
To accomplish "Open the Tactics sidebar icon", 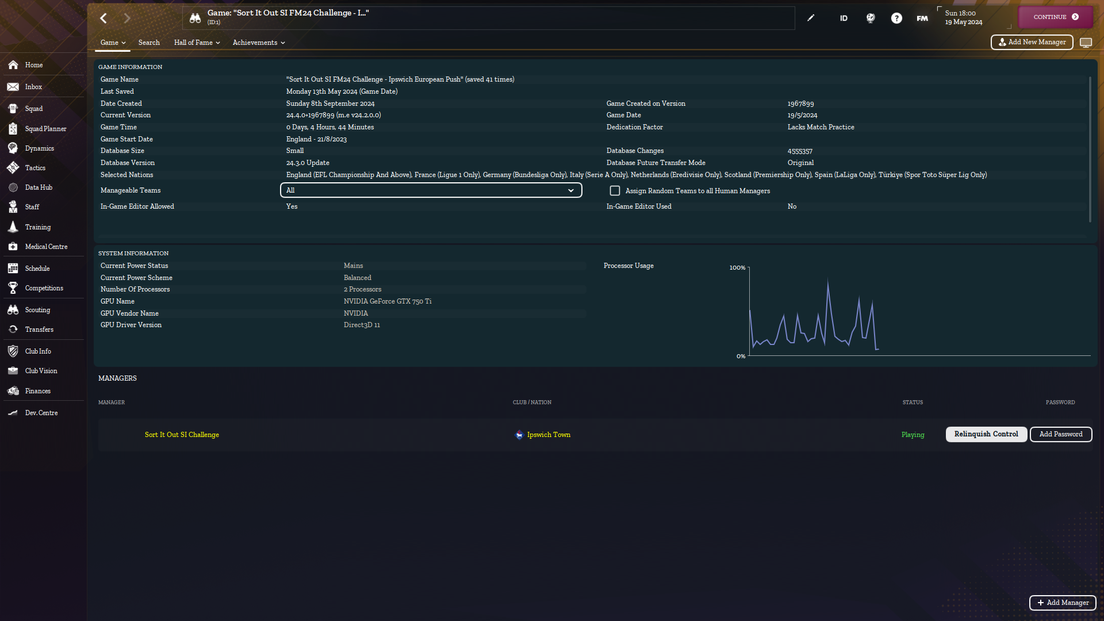I will tap(13, 168).
